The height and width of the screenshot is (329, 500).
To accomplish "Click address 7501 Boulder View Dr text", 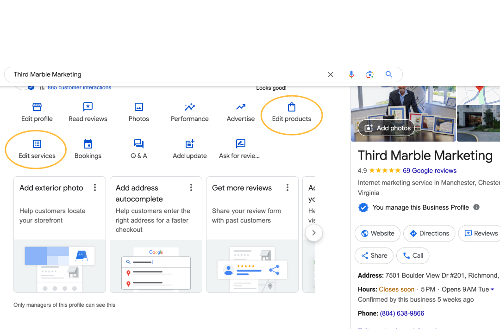I will click(442, 275).
